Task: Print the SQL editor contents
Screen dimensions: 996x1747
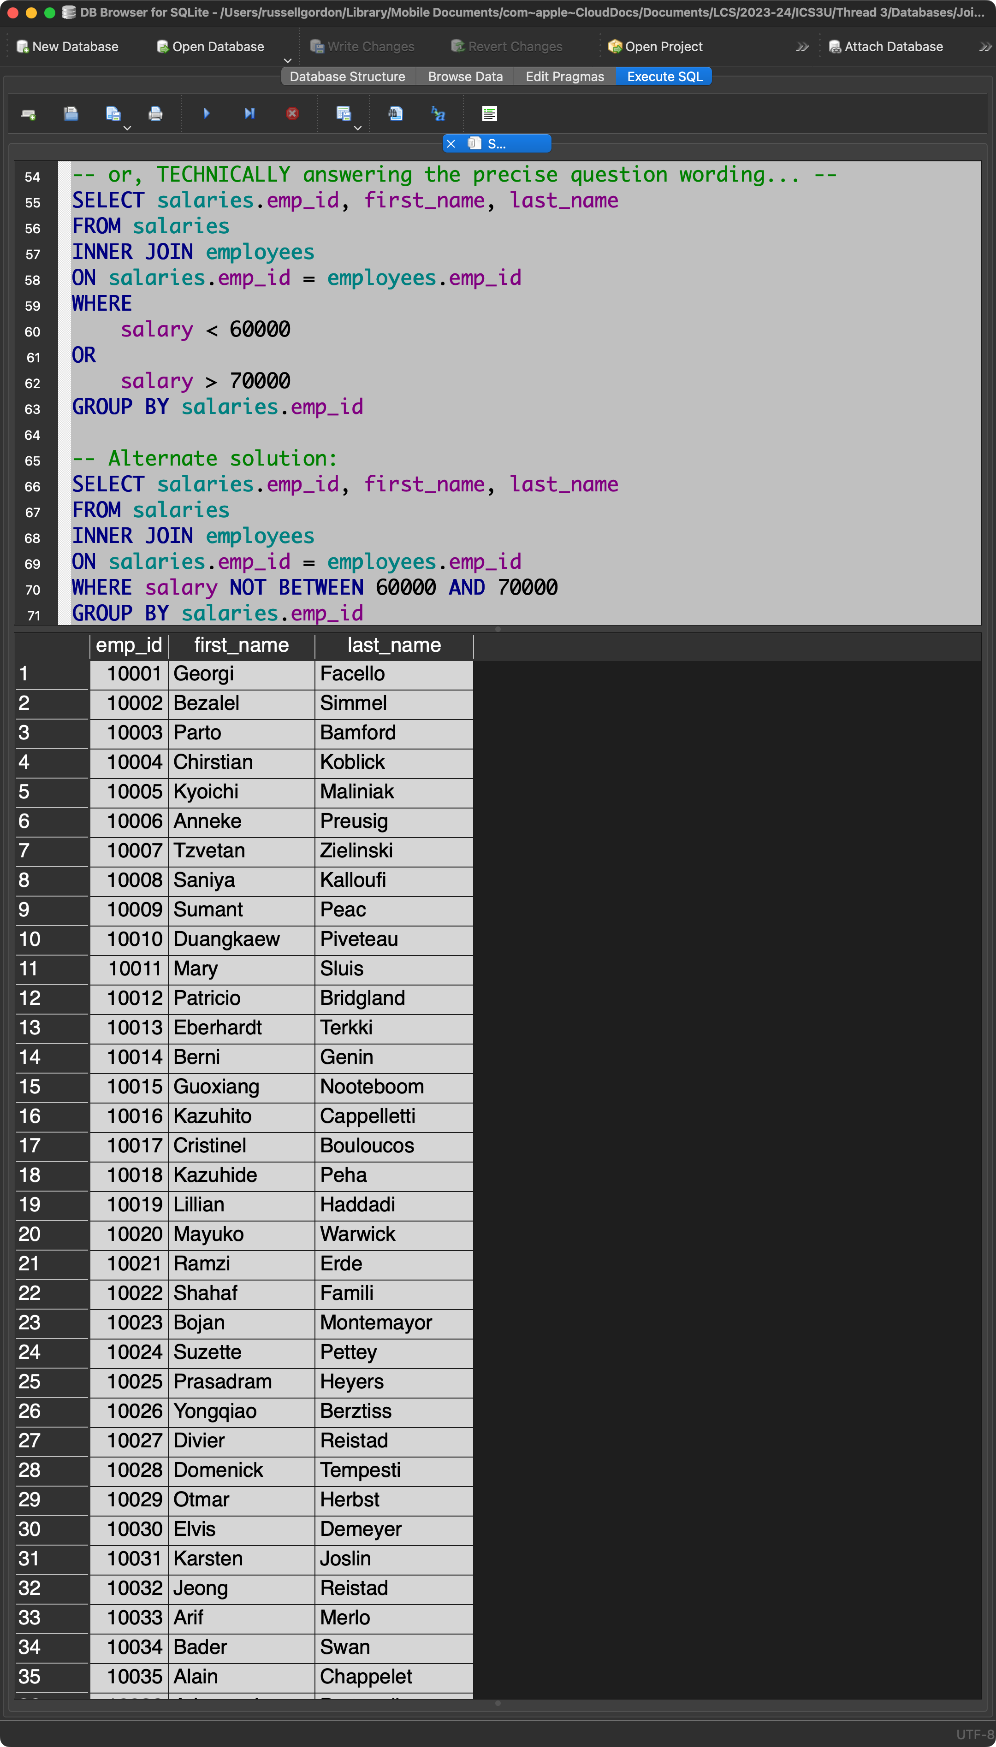Action: tap(155, 114)
